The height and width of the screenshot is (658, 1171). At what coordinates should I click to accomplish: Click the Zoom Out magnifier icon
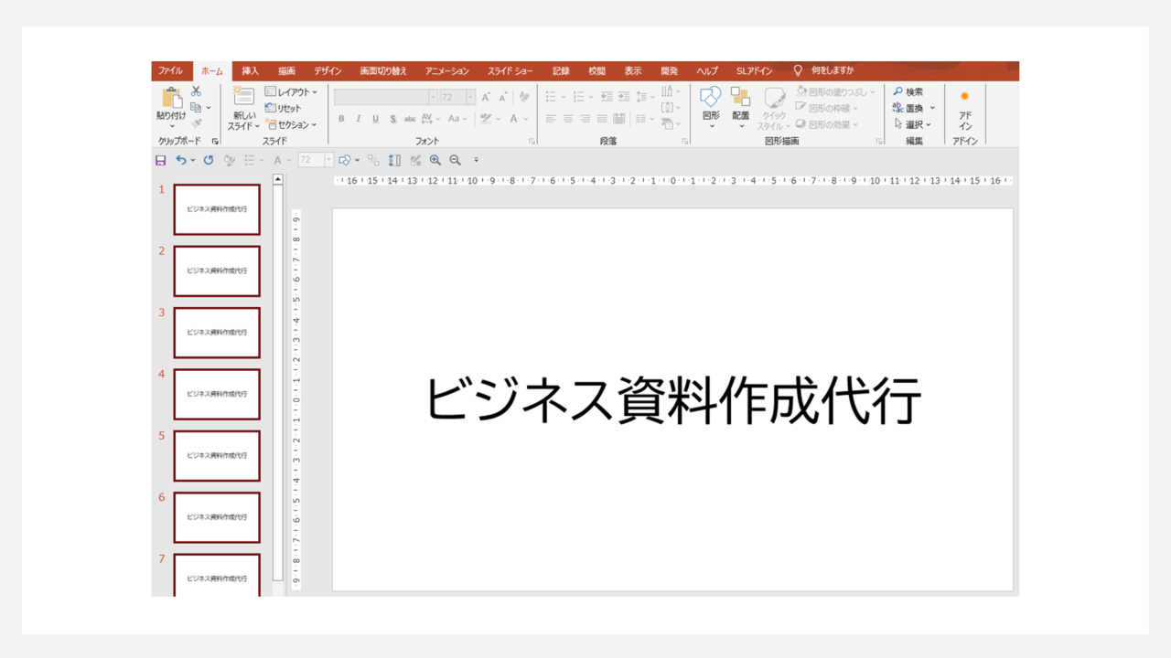click(456, 160)
